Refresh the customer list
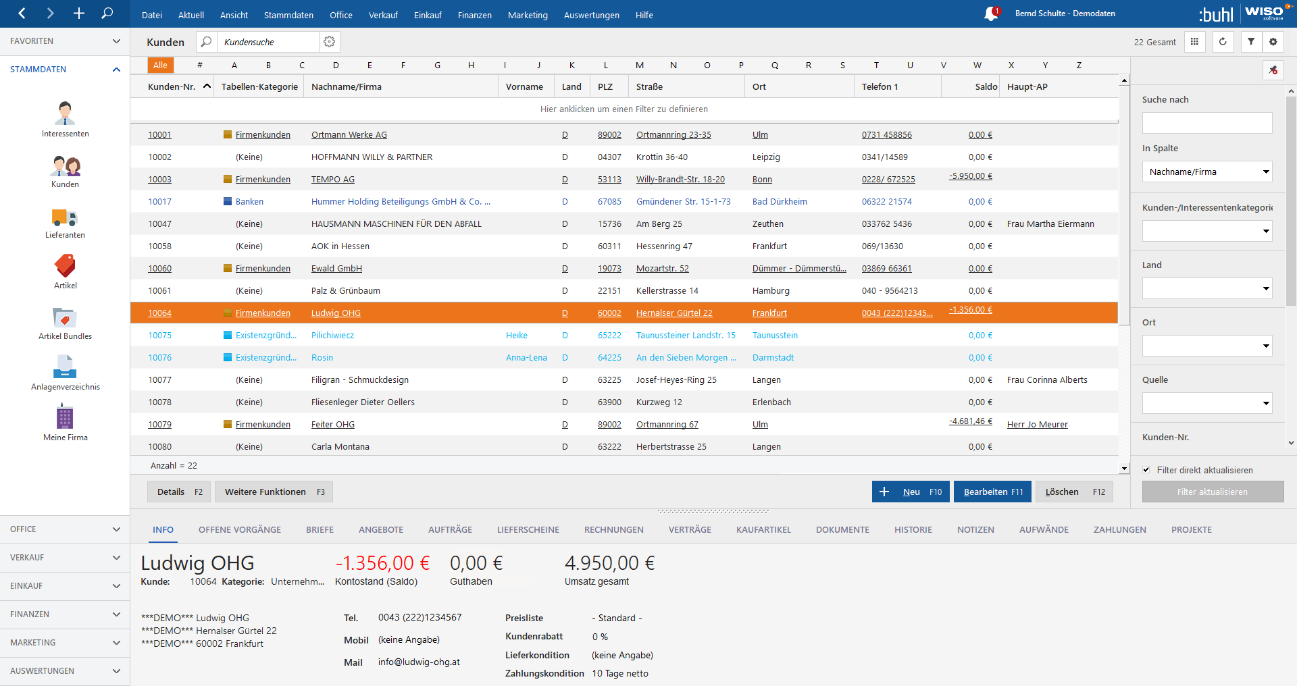The height and width of the screenshot is (686, 1297). (1223, 42)
